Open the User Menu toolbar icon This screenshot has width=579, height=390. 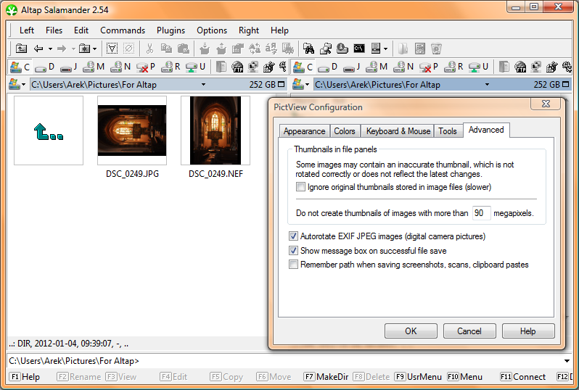point(376,49)
